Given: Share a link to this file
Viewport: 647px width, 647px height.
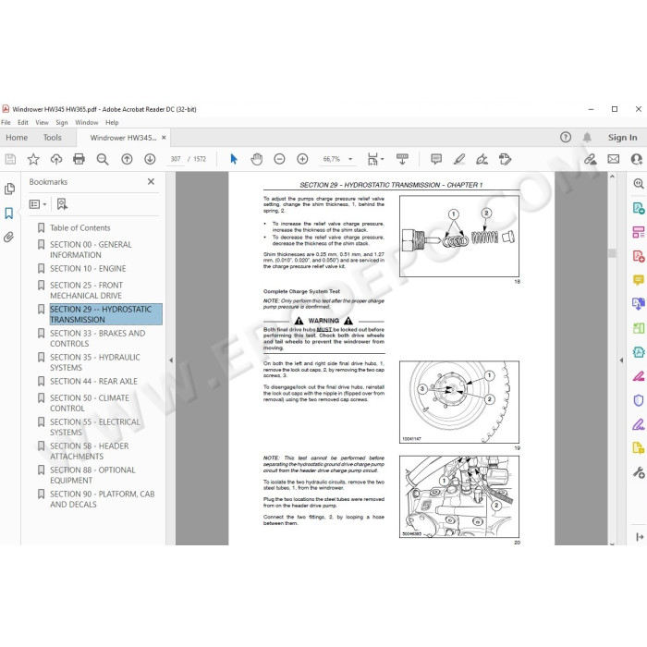Looking at the screenshot, I should click(591, 159).
